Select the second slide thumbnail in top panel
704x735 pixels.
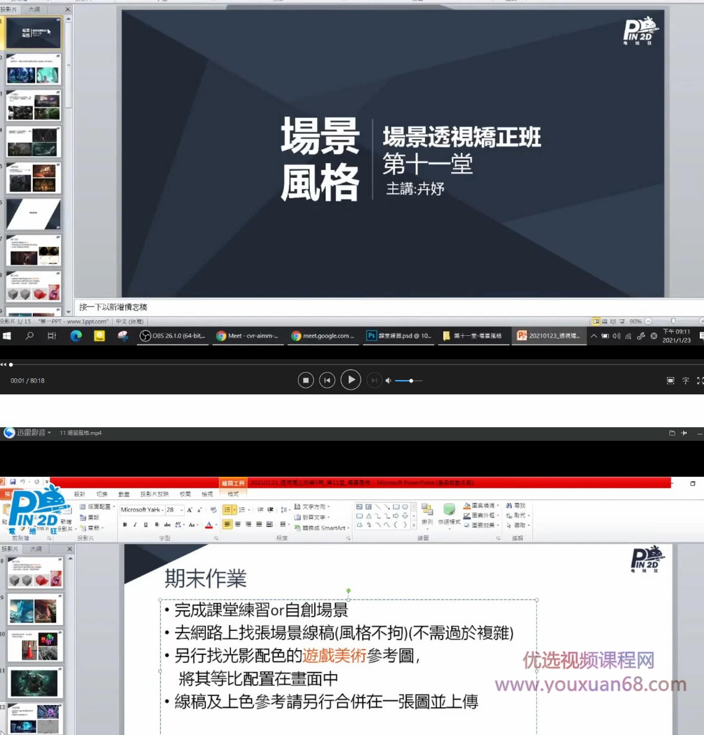(x=33, y=69)
